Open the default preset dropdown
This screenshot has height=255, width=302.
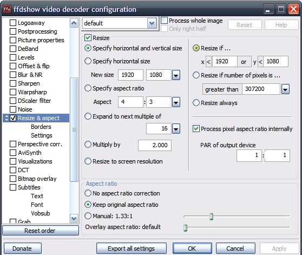tap(152, 23)
